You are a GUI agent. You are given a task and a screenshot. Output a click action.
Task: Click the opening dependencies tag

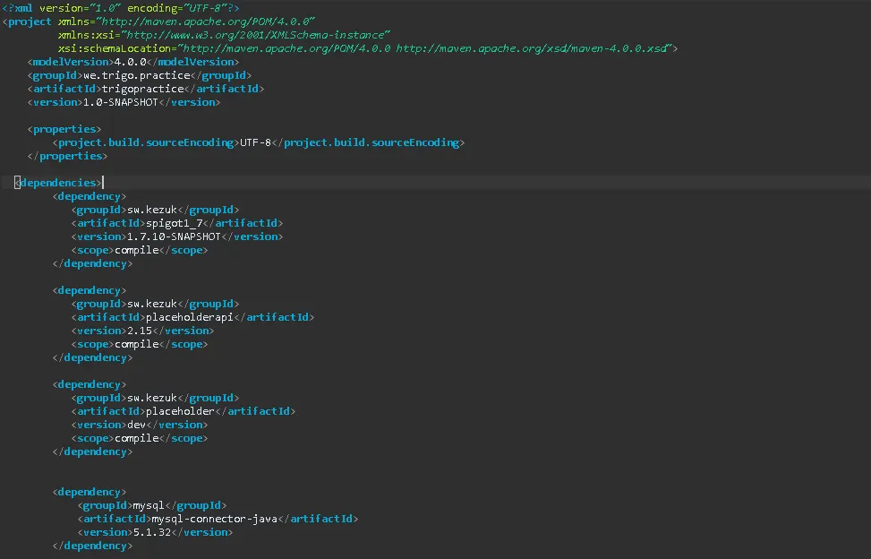pos(59,183)
